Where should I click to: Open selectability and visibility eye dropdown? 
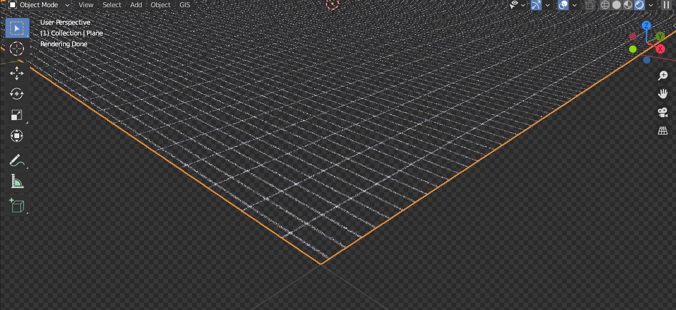(518, 5)
